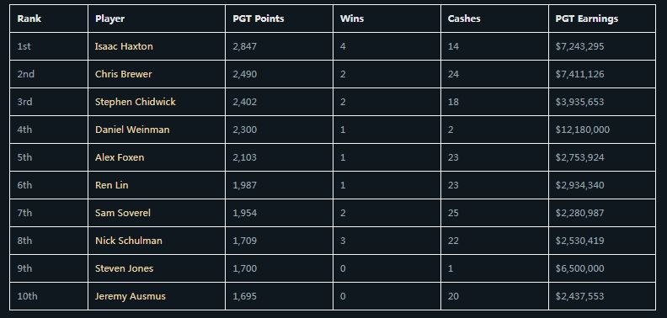667x318 pixels.
Task: Click Sam Soverel player name
Action: point(122,213)
